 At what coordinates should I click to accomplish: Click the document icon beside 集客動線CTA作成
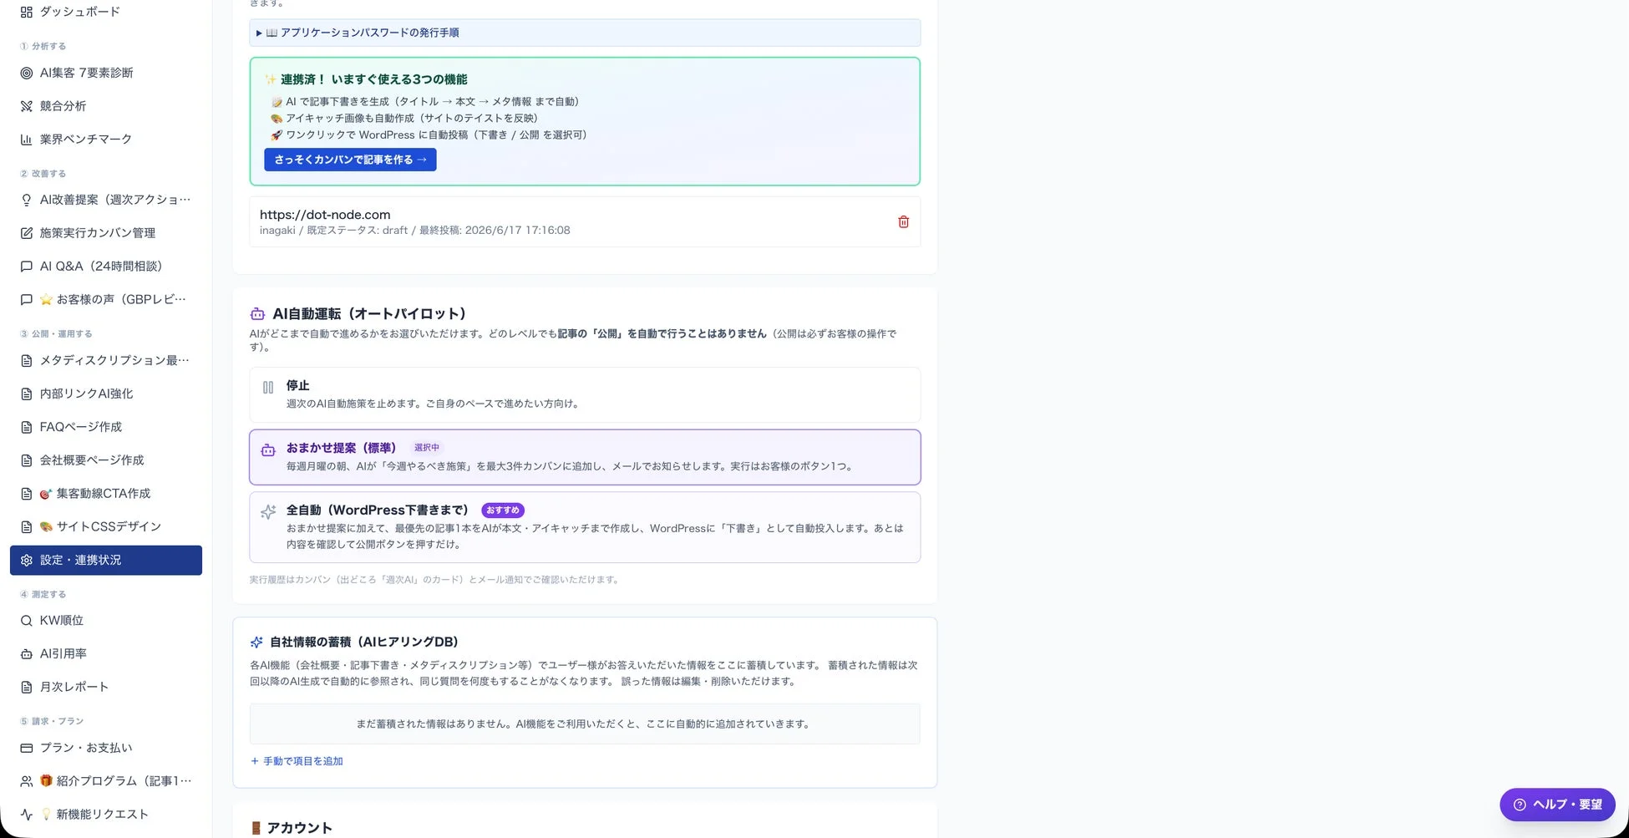27,494
